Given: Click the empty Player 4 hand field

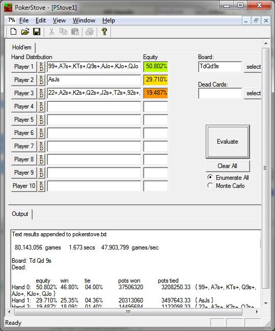Looking at the screenshot, I should coord(94,106).
